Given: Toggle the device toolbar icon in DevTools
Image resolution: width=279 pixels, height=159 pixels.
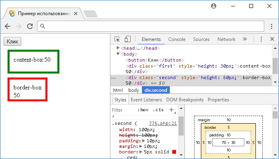Looking at the screenshot, I should coord(128,39).
